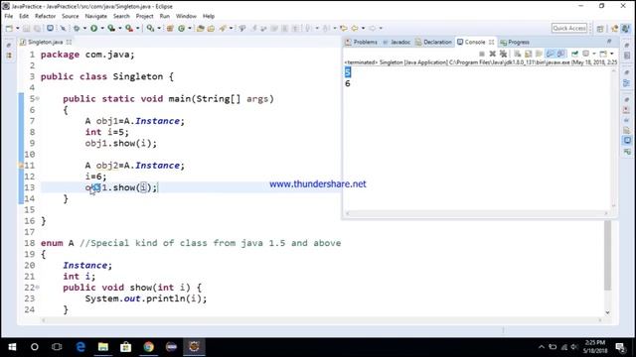This screenshot has width=636, height=357.
Task: Toggle the console Word Wrap icon
Action: pyautogui.click(x=539, y=54)
